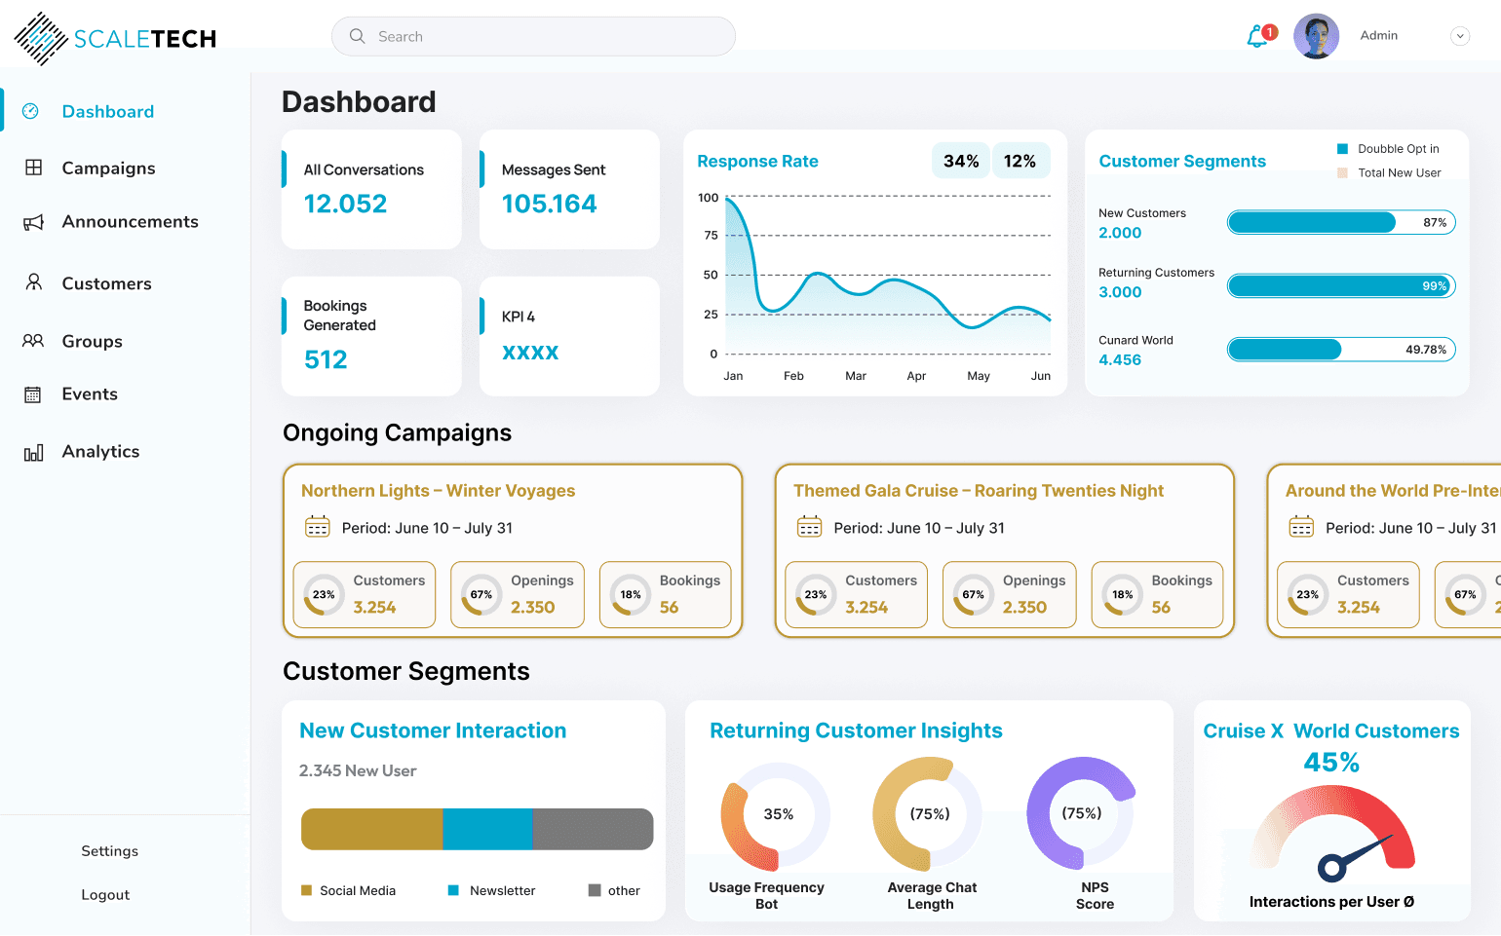The image size is (1501, 936).
Task: Click Interactions per User gauge
Action: tap(1333, 834)
